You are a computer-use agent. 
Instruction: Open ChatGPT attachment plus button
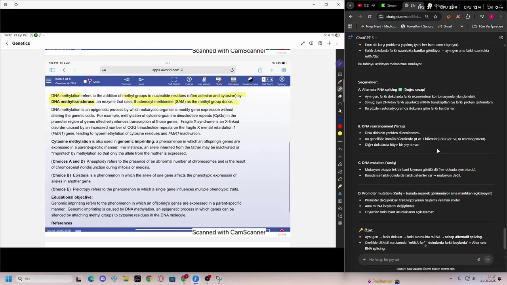(x=364, y=260)
